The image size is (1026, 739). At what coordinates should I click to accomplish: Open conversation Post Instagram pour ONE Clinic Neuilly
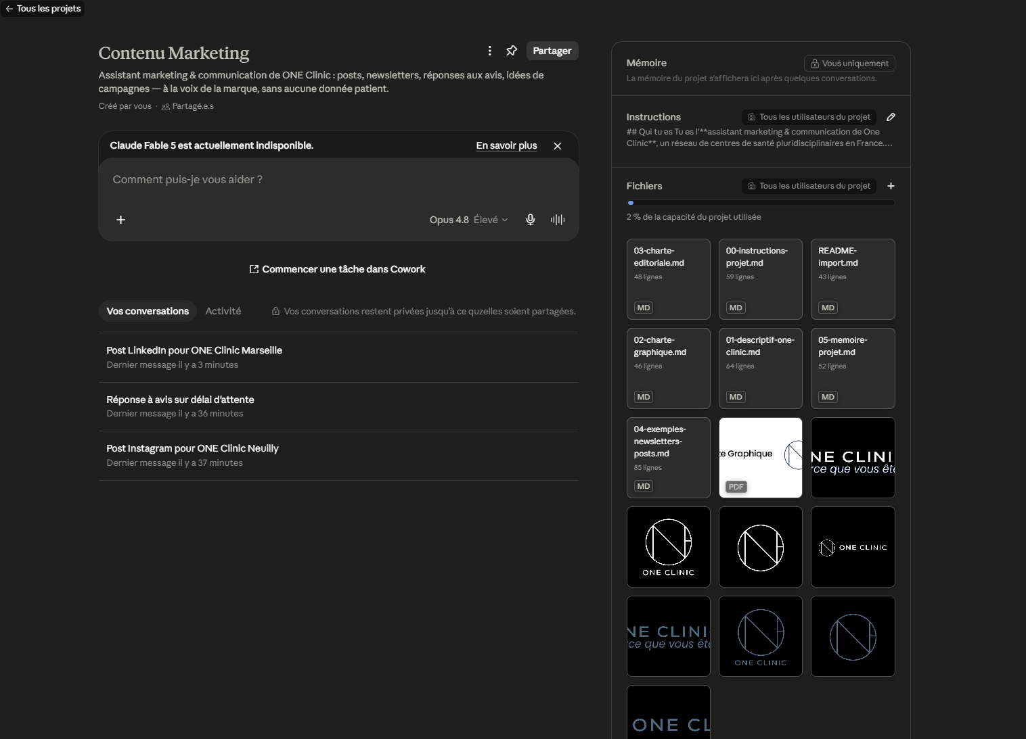click(x=338, y=455)
